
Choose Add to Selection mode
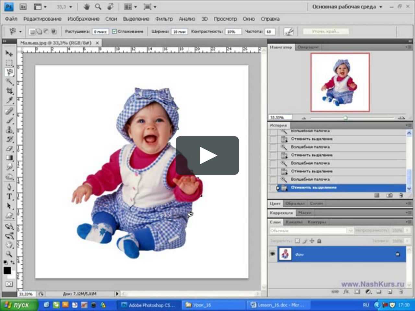(x=39, y=31)
